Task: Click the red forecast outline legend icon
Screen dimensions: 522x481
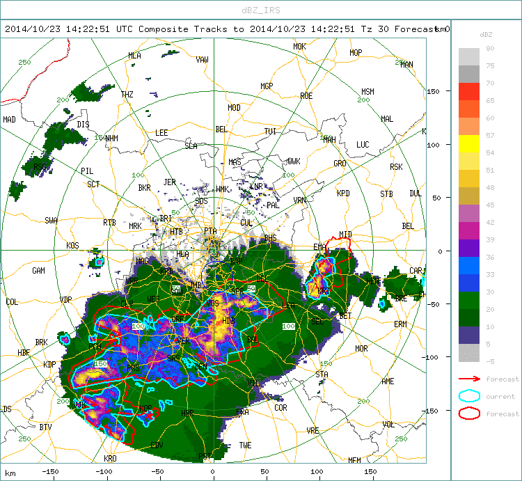Action: (469, 413)
